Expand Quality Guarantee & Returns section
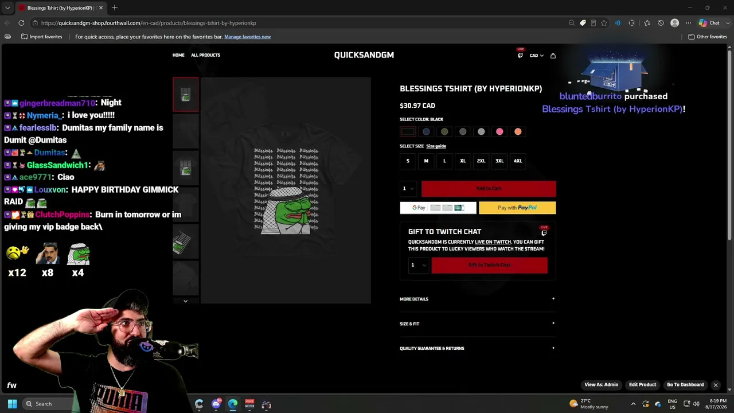This screenshot has width=734, height=413. coord(477,348)
